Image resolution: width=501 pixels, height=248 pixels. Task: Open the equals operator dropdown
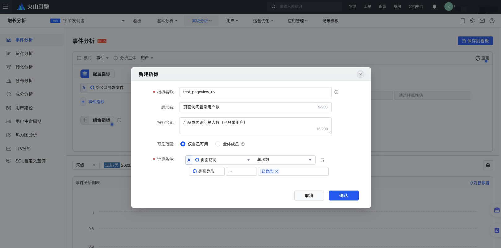[x=241, y=171]
